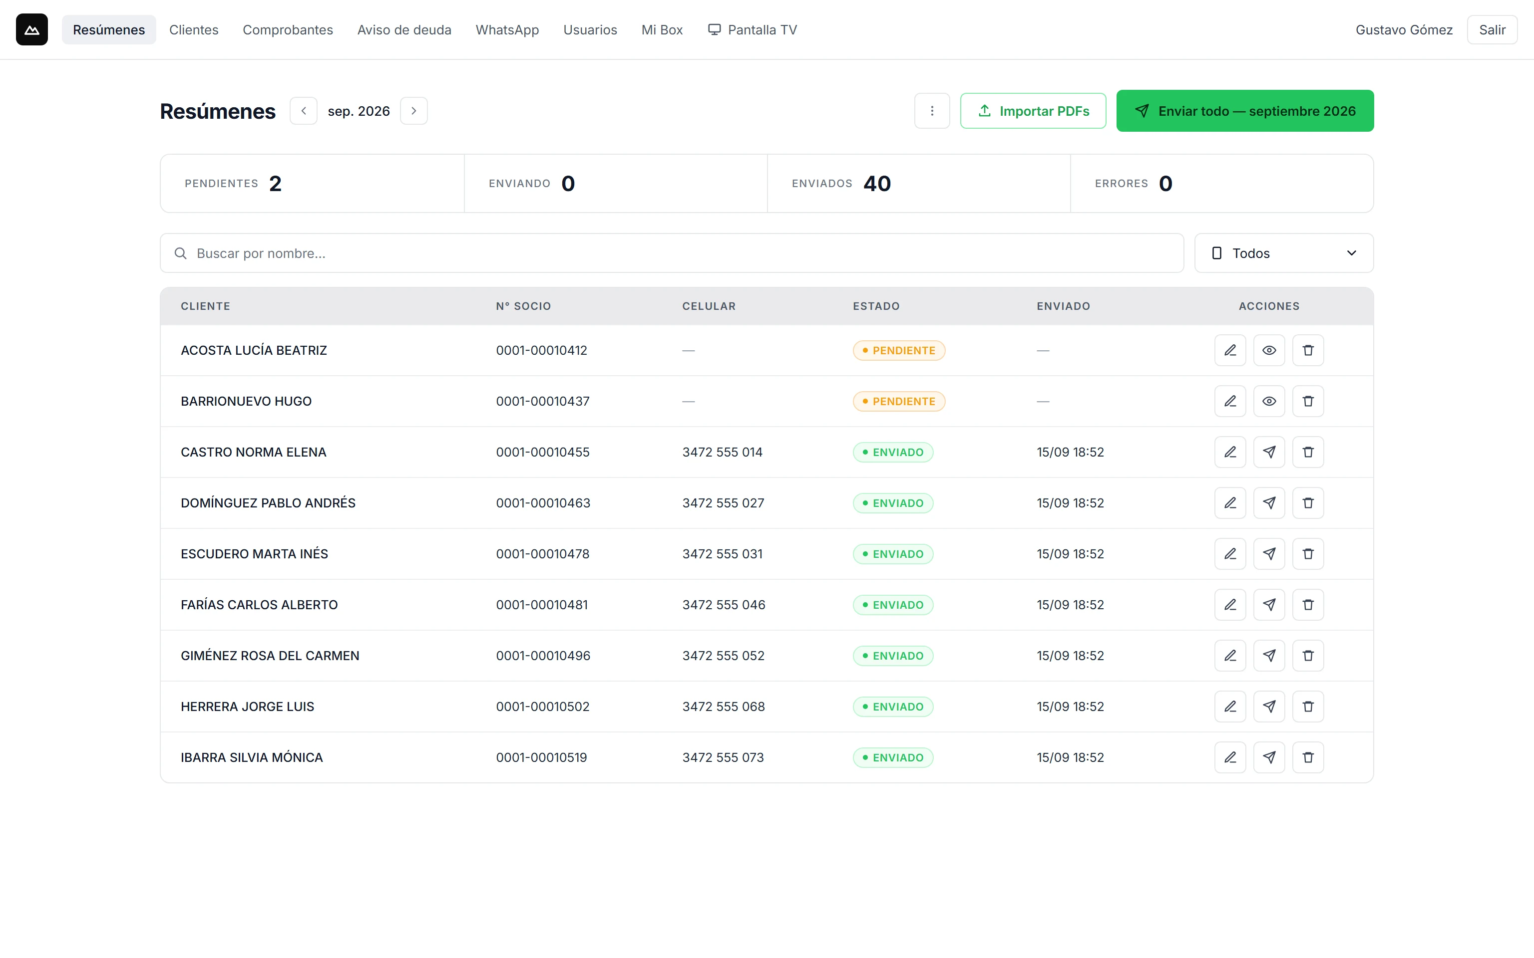This screenshot has width=1534, height=958.
Task: Delete the BARRIONUEVO HUGO row with trash icon
Action: (1308, 401)
